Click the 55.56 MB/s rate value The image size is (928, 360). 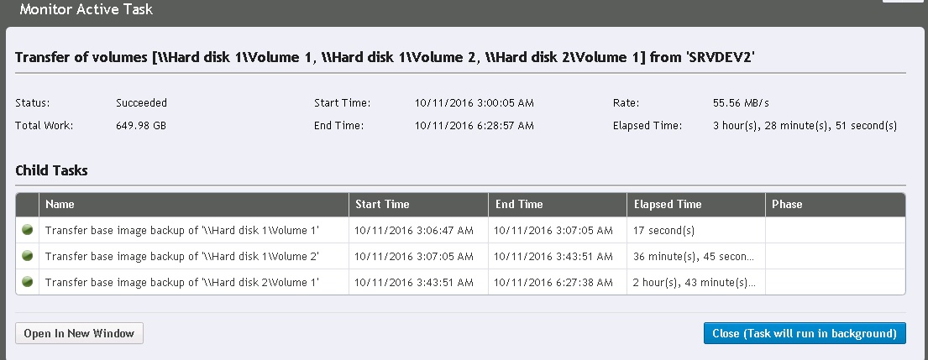[741, 103]
